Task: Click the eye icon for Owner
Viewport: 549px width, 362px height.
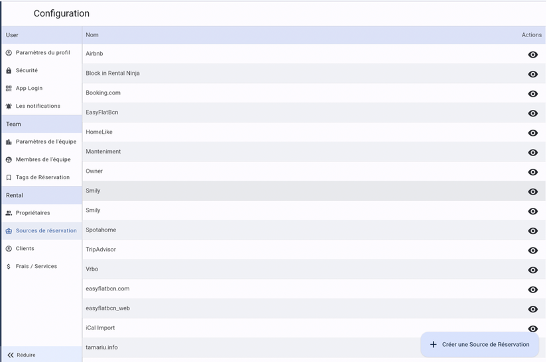Action: click(532, 172)
